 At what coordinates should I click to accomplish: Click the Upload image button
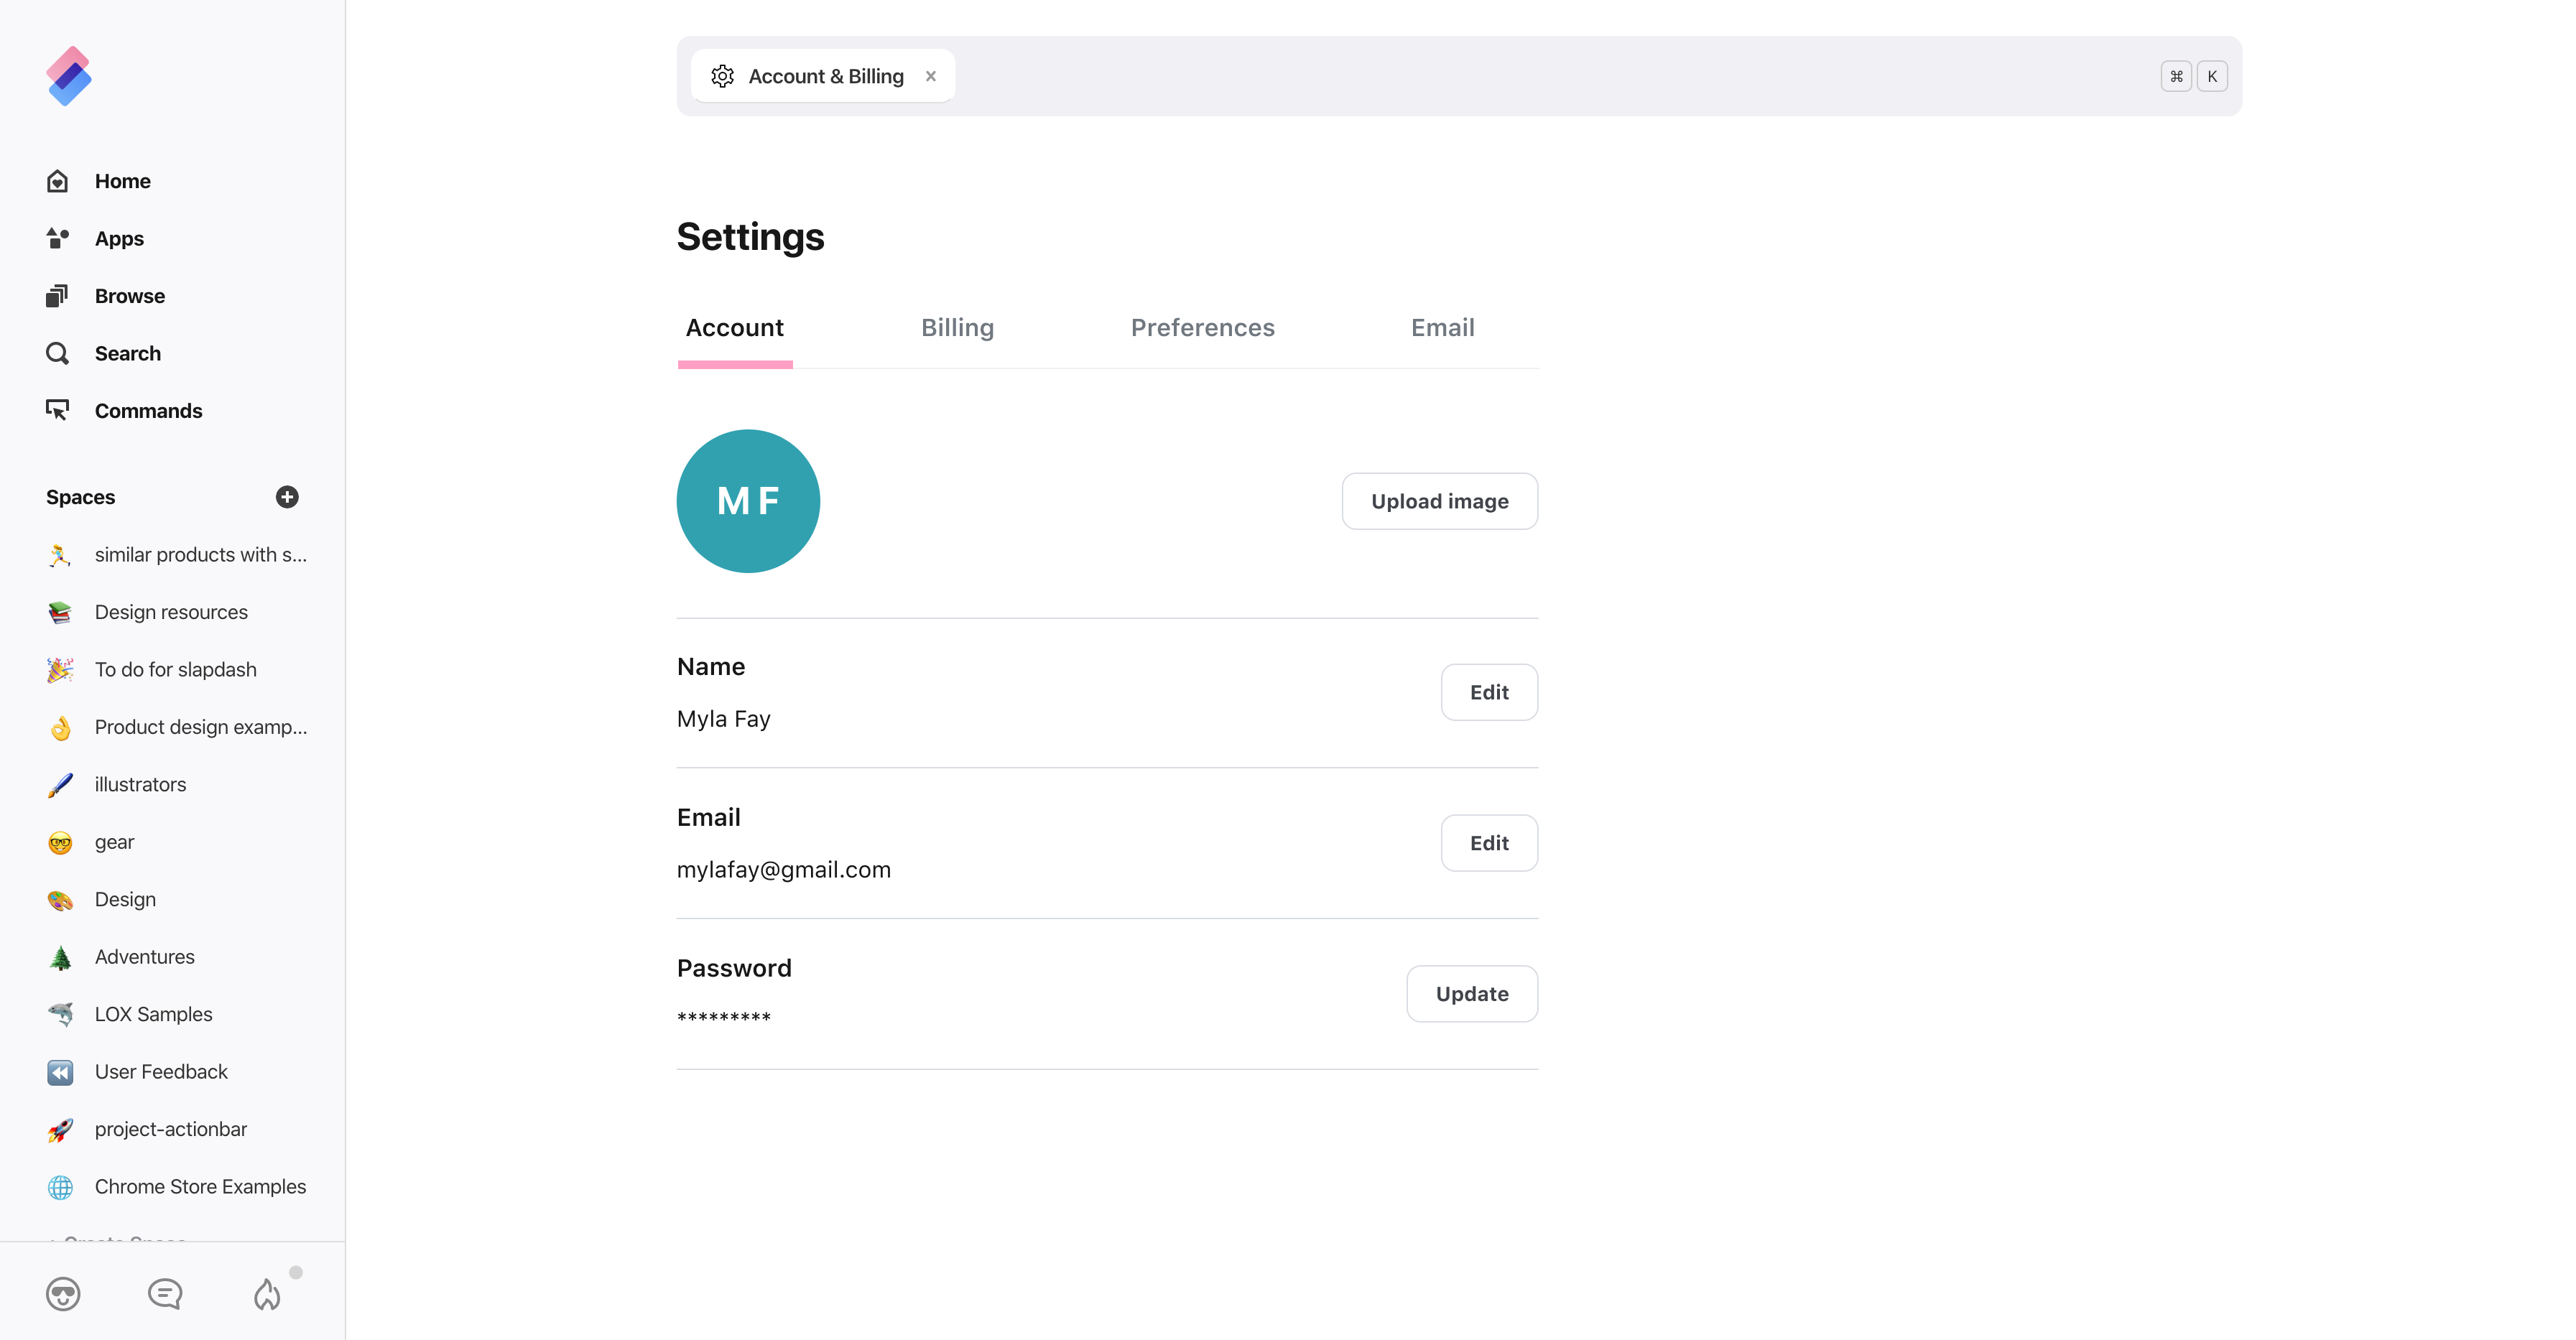1439,501
